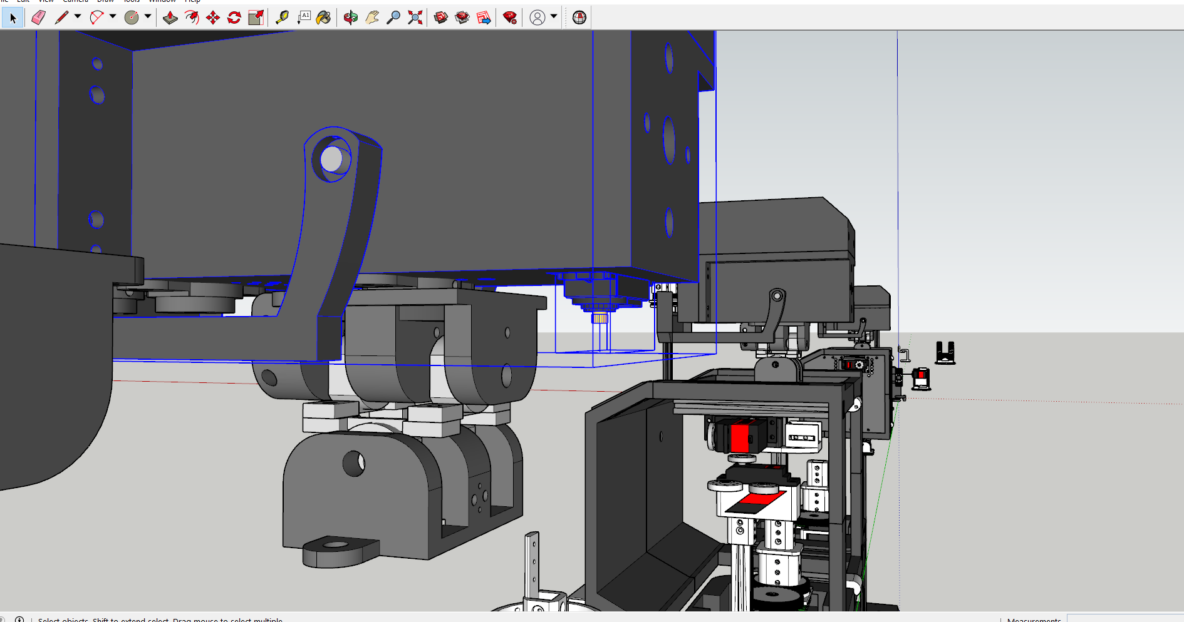Click the Zoom Extents icon
Screen dimensions: 1184x622
click(415, 18)
